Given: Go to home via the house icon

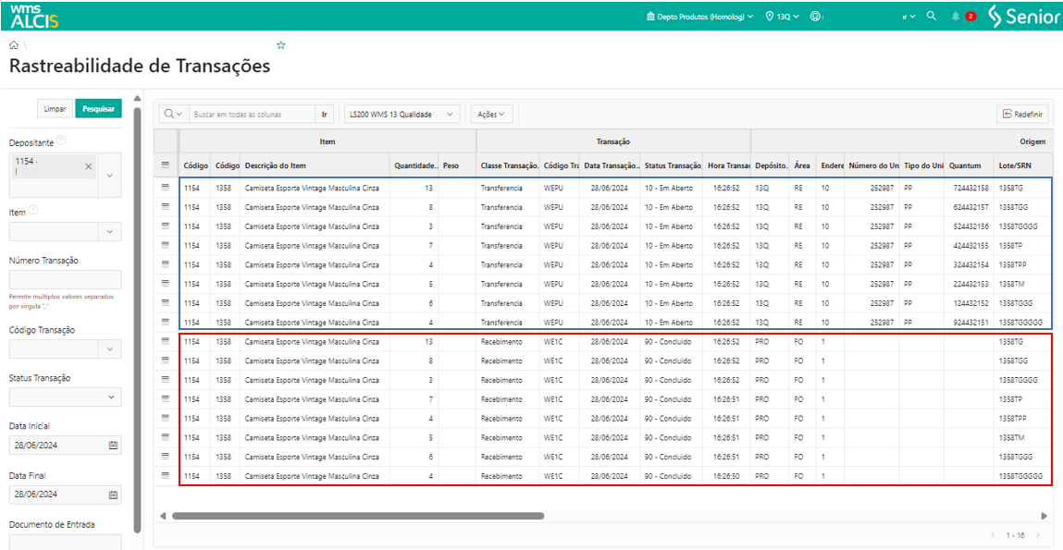Looking at the screenshot, I should [14, 44].
